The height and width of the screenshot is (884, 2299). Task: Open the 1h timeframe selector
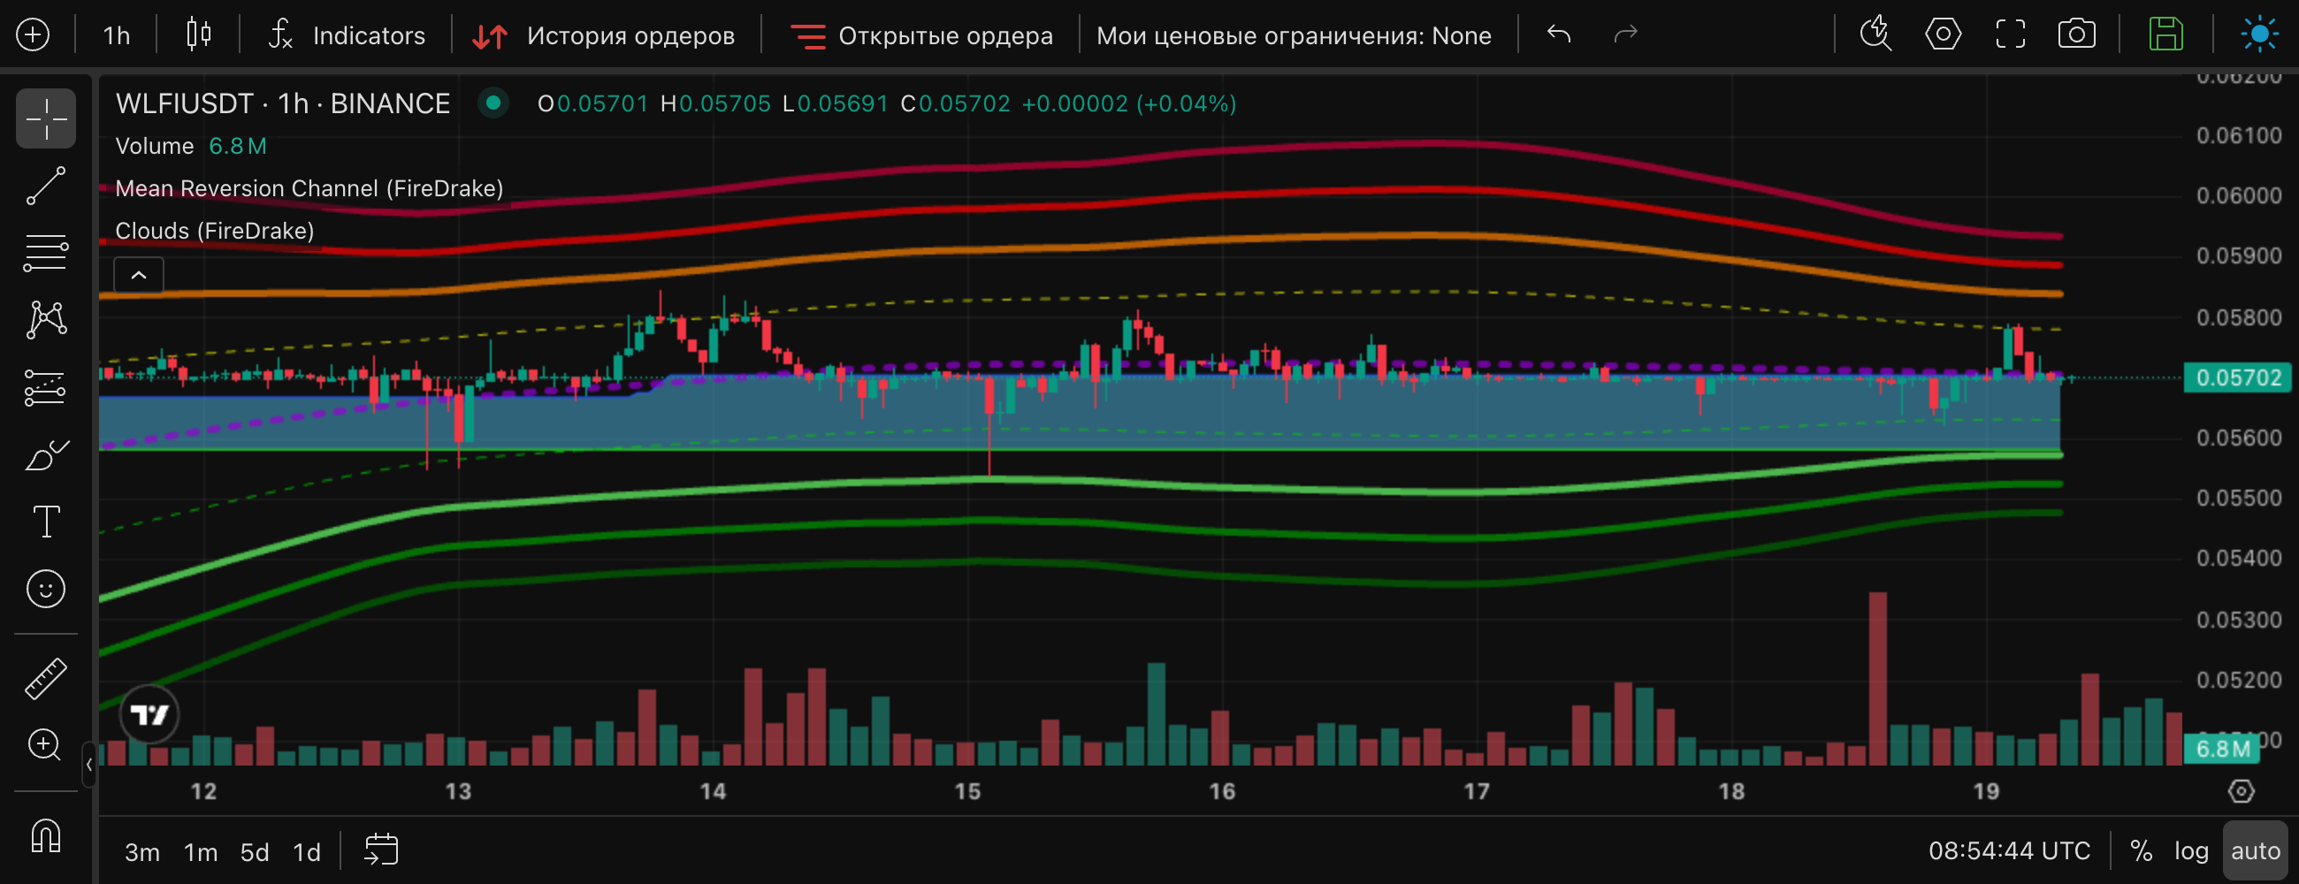116,35
